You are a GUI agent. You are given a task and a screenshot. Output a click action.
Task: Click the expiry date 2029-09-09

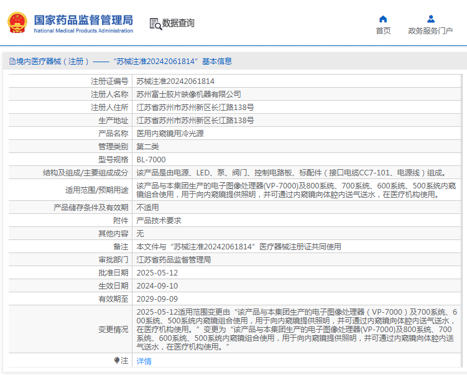tap(157, 299)
